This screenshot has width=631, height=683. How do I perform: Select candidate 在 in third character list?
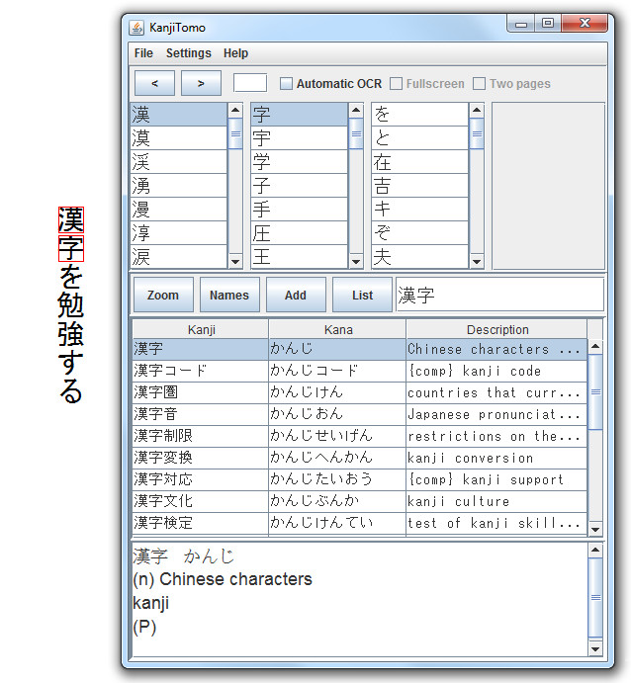(419, 162)
